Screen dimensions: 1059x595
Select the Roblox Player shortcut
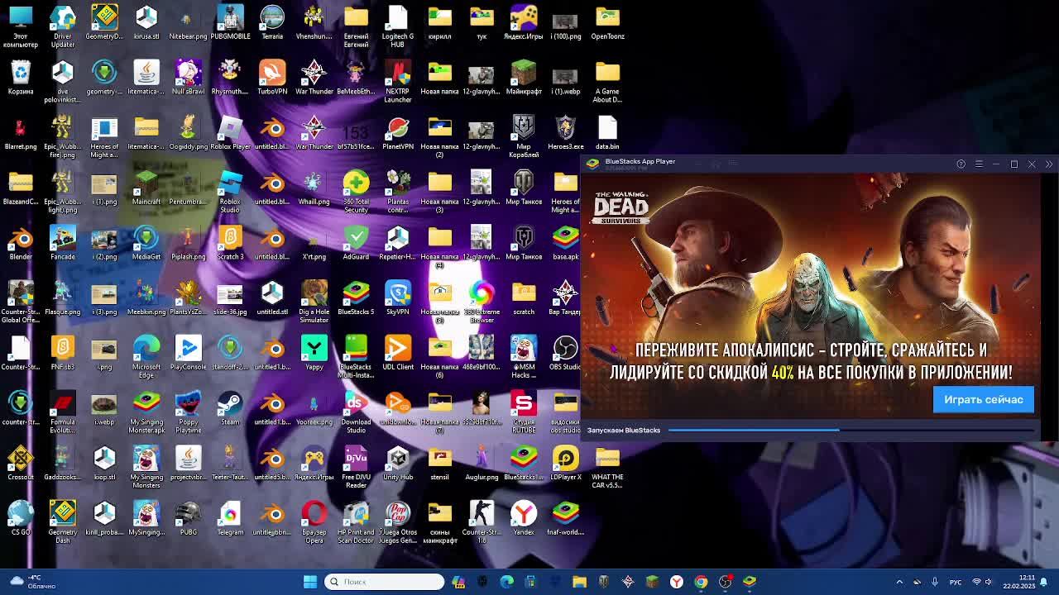[x=230, y=133]
